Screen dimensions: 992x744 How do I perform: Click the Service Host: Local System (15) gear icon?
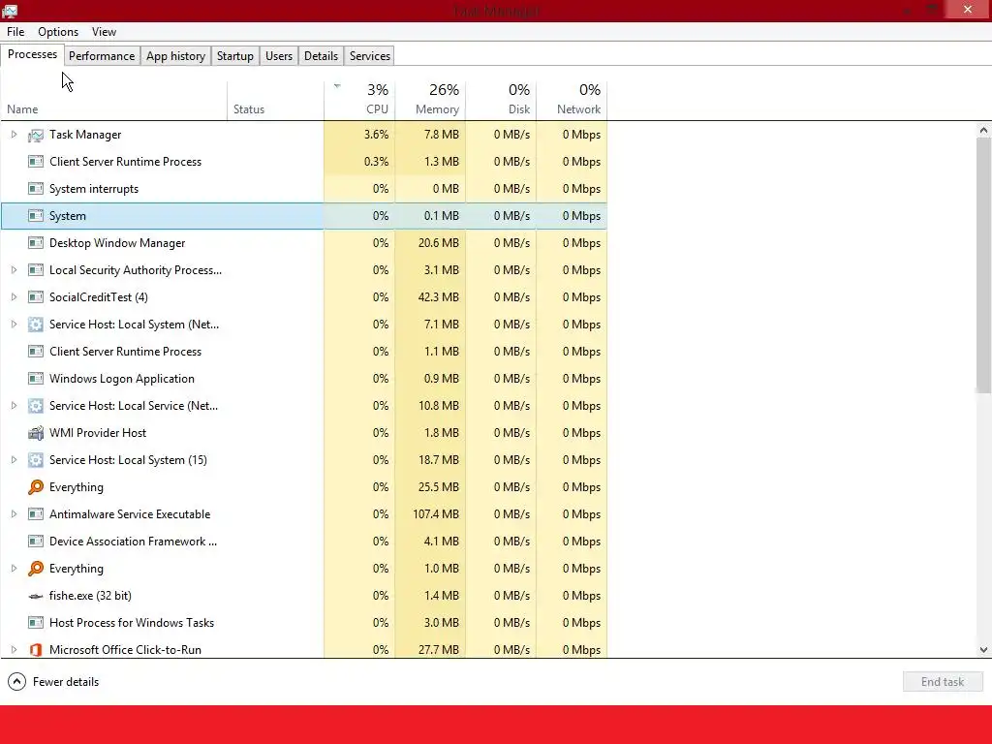[36, 460]
